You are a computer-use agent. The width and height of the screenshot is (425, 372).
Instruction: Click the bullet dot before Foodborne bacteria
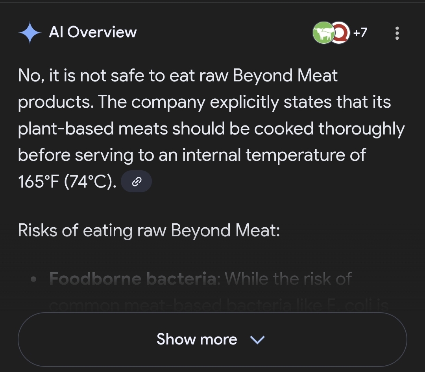[x=34, y=280]
